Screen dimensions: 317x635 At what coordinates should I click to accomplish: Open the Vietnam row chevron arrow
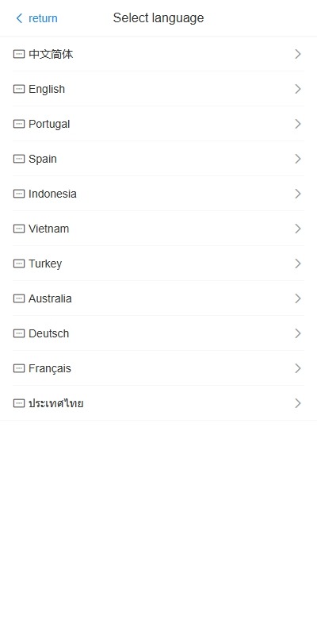pyautogui.click(x=298, y=229)
